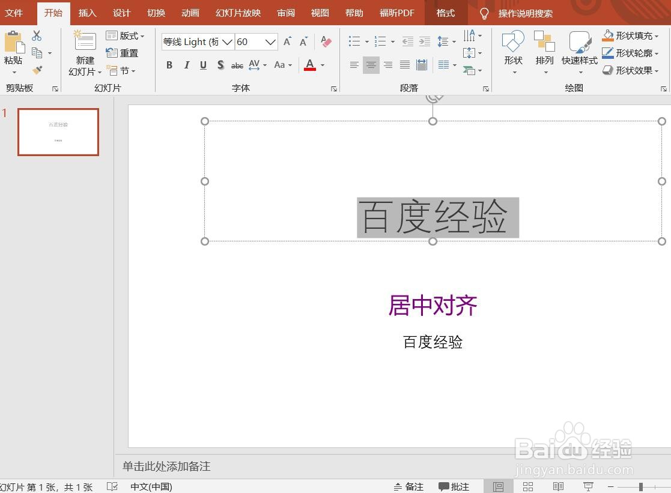Click language 中文(中国) in status bar

tap(151, 486)
